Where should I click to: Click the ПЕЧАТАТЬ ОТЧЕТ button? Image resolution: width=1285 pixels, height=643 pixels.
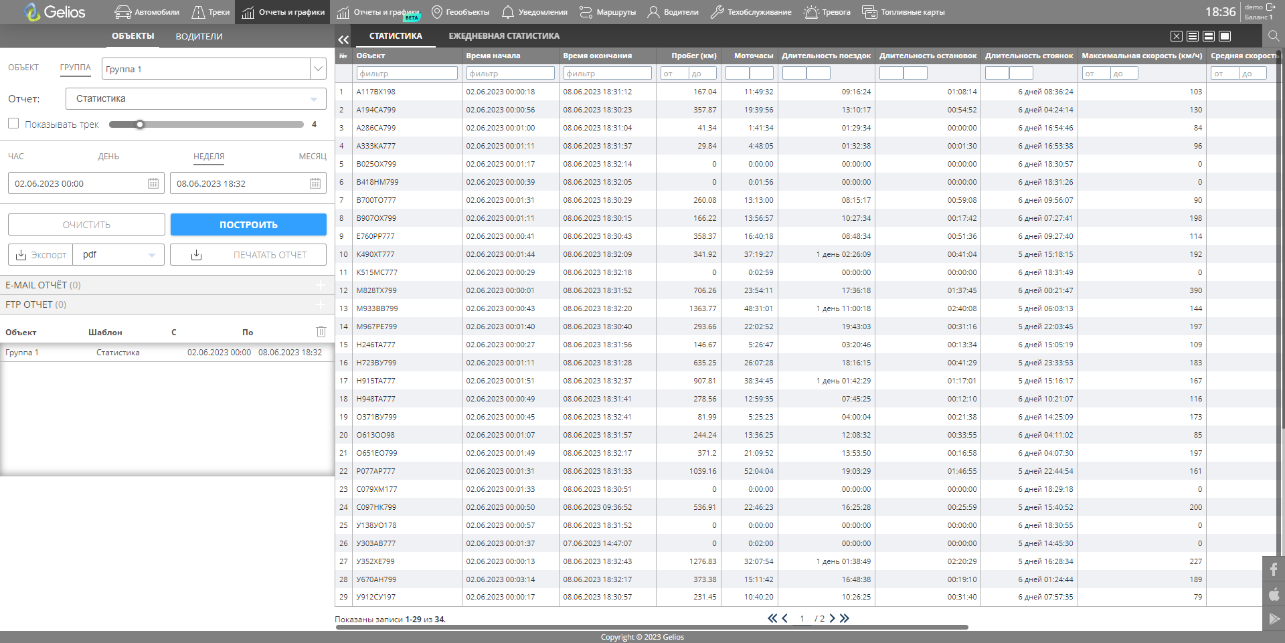pos(248,255)
